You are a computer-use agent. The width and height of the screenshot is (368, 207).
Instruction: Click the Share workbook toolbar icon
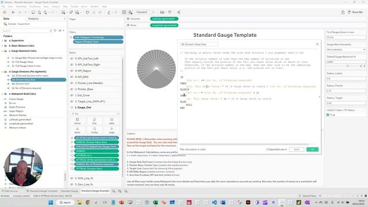coord(179,12)
